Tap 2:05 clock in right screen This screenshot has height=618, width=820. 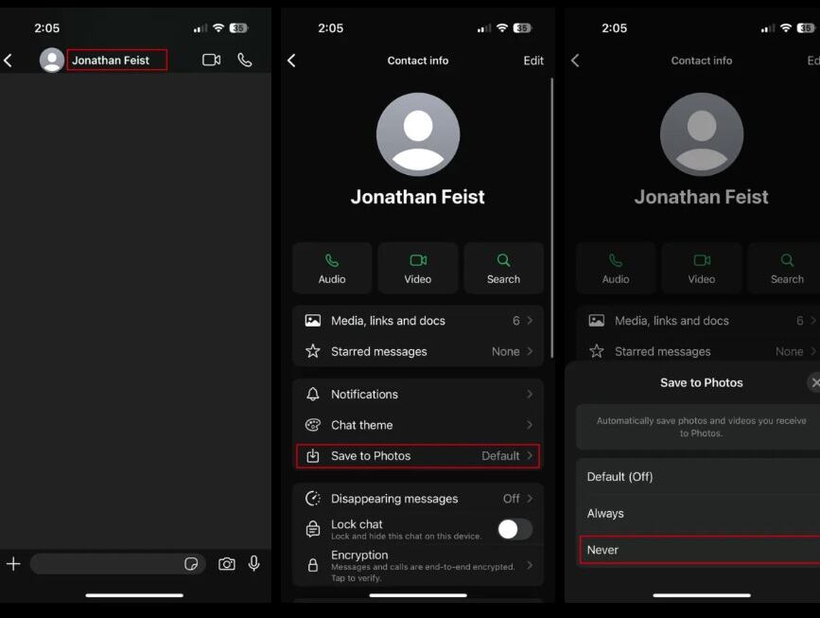click(614, 28)
